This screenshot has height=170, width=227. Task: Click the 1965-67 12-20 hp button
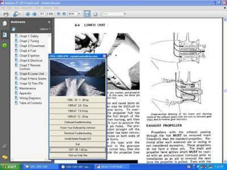(x=78, y=117)
